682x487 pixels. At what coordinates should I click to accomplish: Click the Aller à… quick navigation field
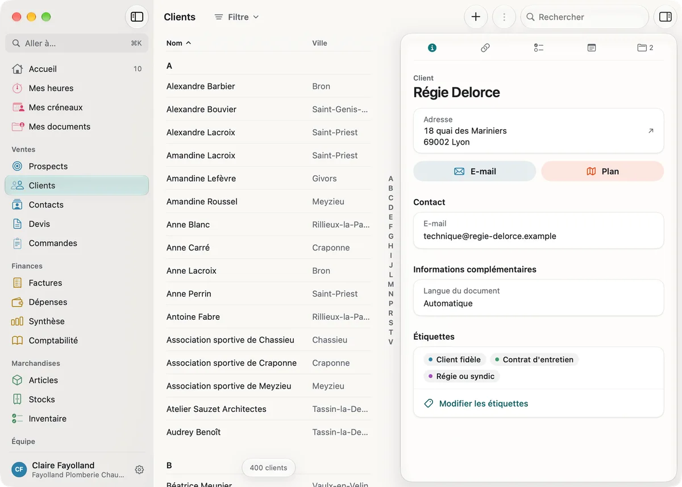point(77,43)
